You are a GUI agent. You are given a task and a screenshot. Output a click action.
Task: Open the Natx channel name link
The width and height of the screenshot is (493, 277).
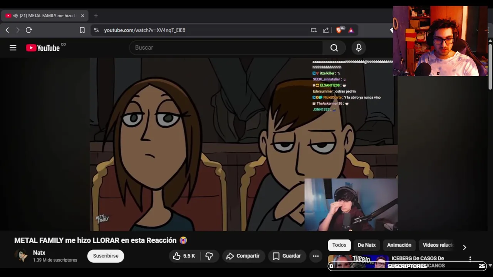39,253
